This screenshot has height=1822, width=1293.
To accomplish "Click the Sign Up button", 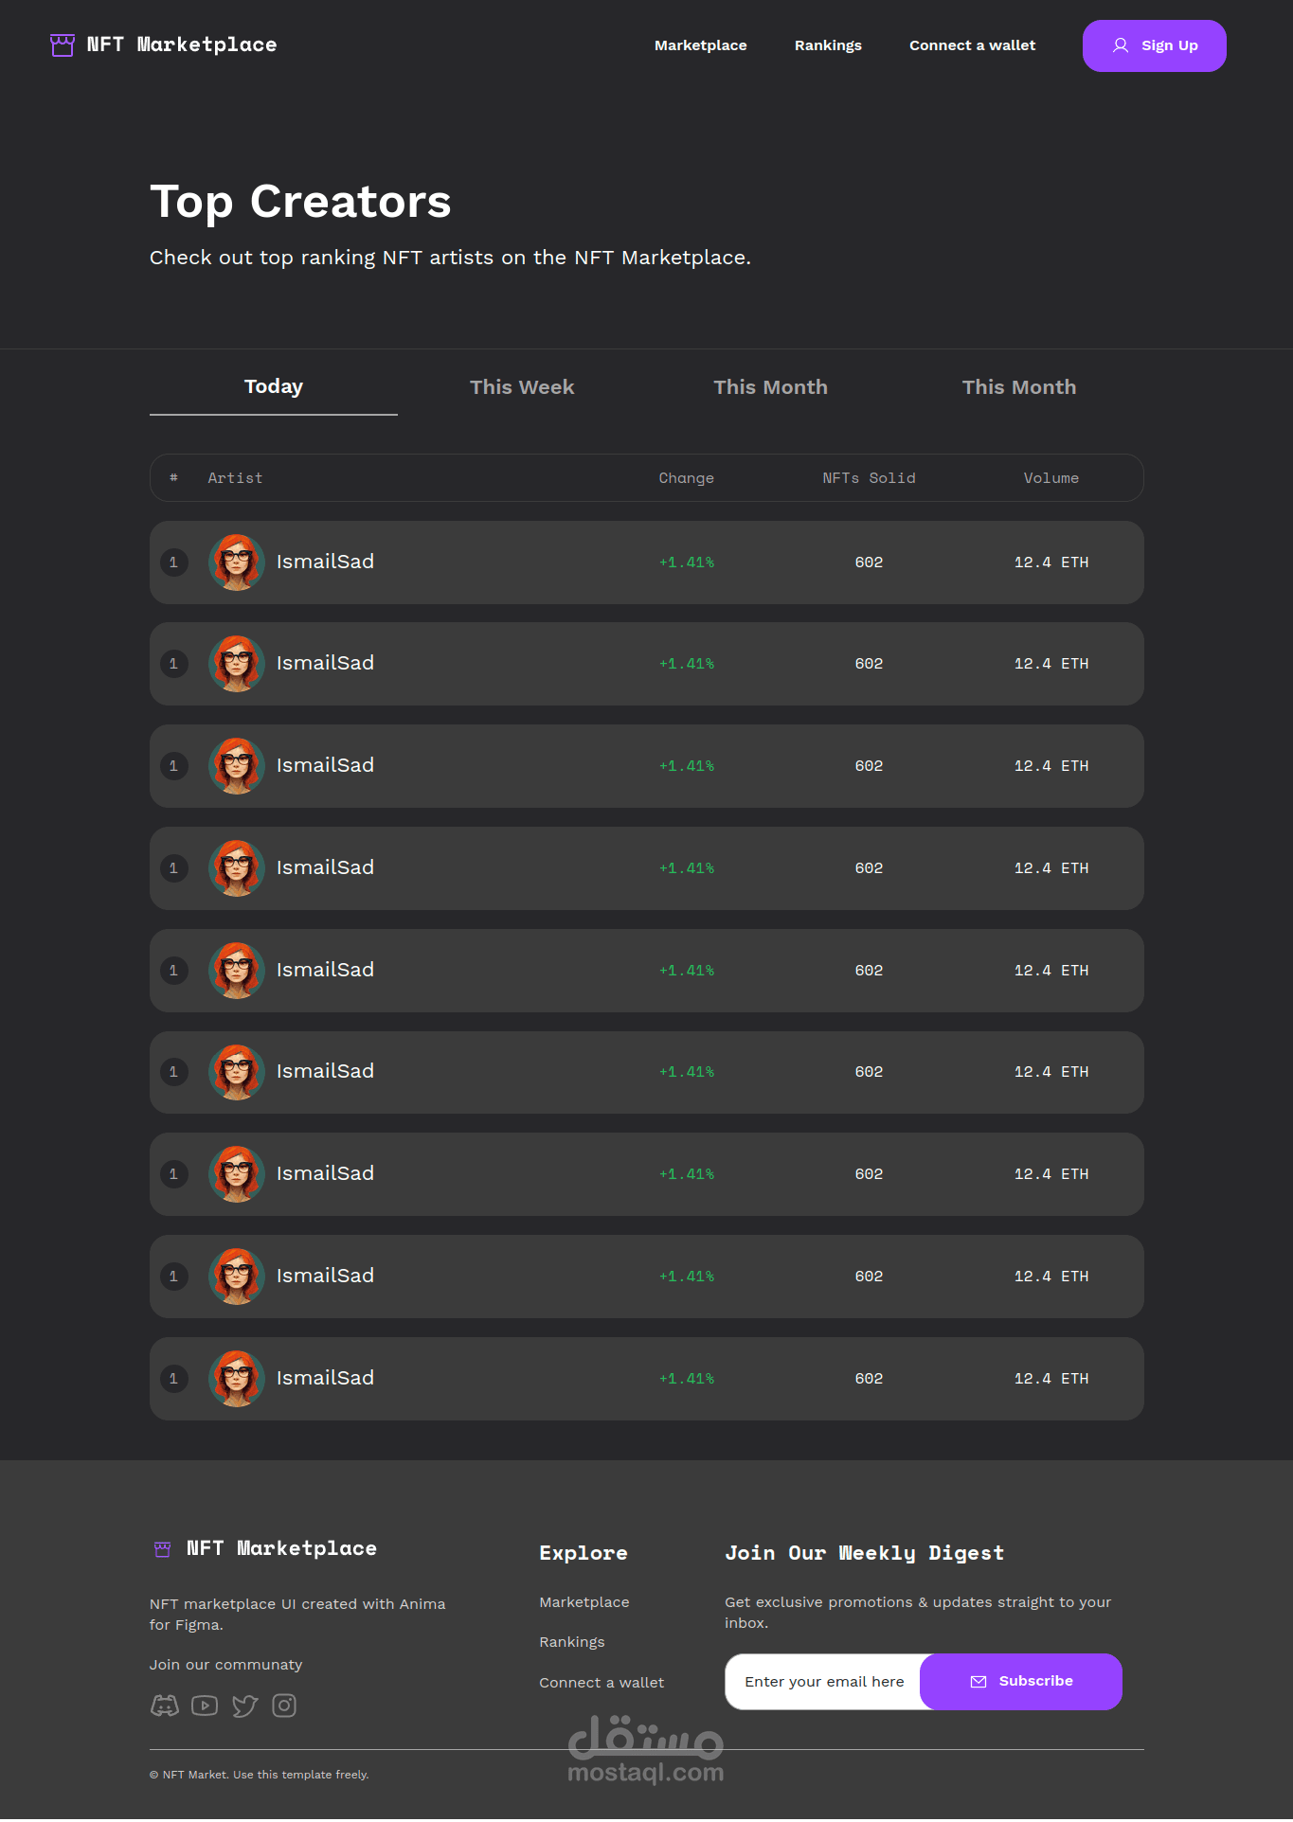I will click(x=1154, y=45).
